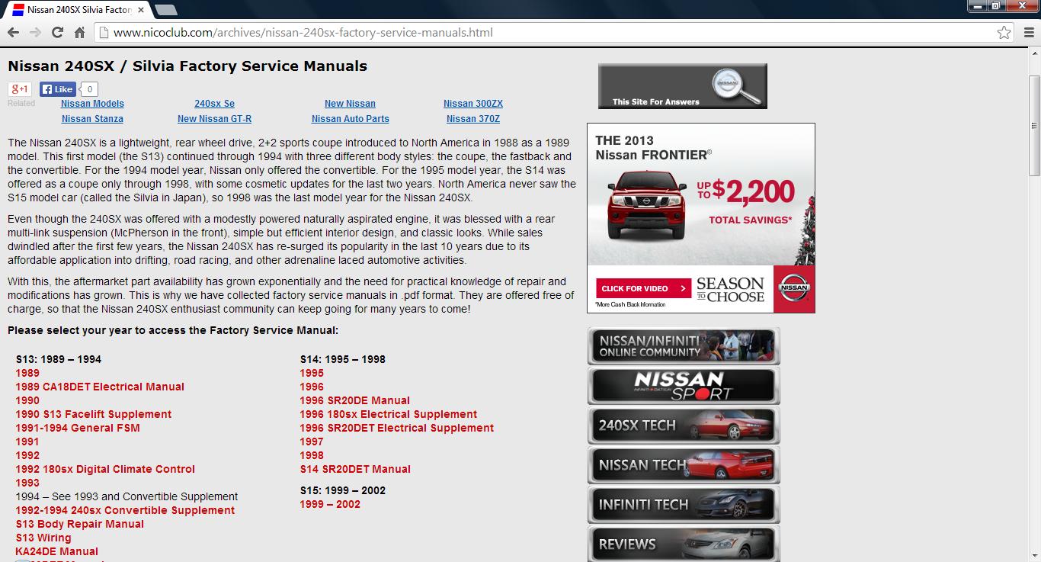Open 1996 SR20DE Manual link
The width and height of the screenshot is (1041, 562).
tap(355, 400)
